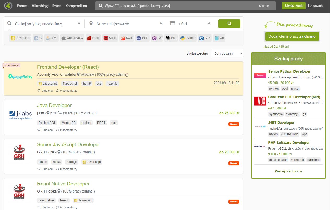
Task: Filter offers by Perl chip
Action: pyautogui.click(x=171, y=38)
